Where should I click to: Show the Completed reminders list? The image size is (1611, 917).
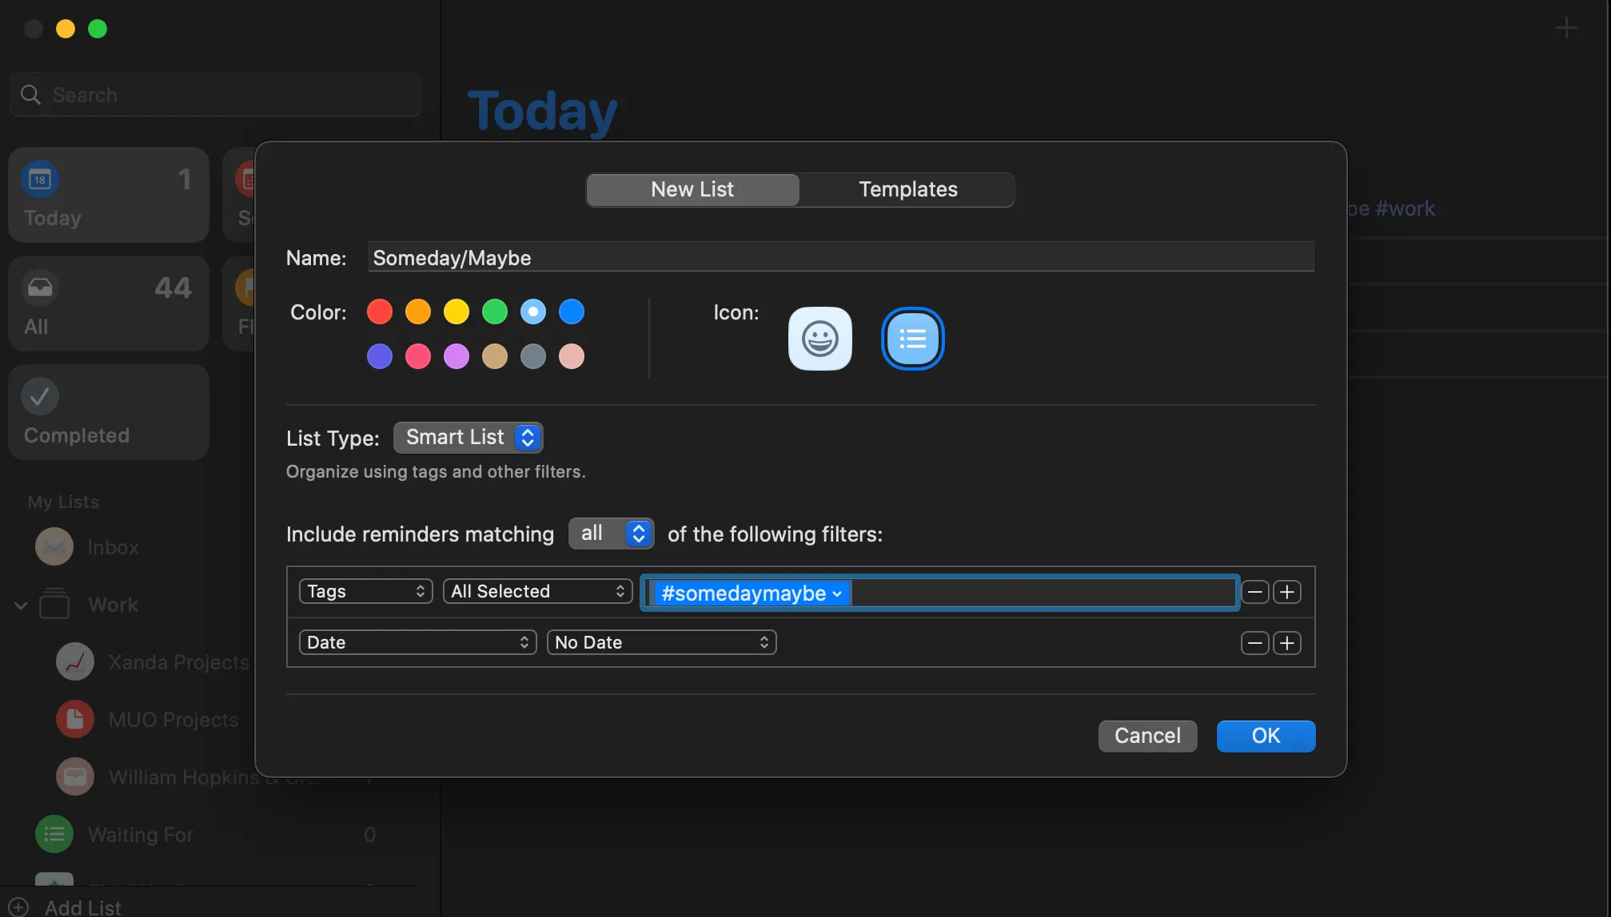108,412
